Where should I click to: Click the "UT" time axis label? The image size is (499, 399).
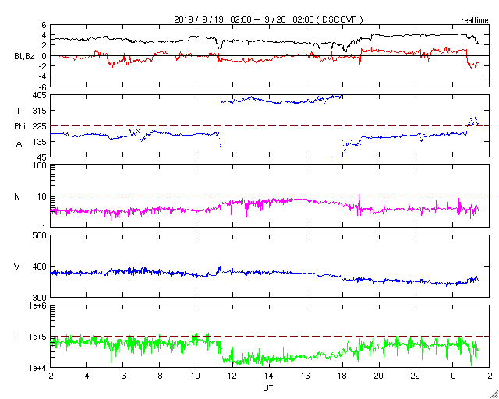[268, 388]
